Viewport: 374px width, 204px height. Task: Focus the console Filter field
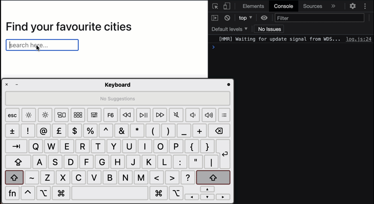(x=319, y=18)
